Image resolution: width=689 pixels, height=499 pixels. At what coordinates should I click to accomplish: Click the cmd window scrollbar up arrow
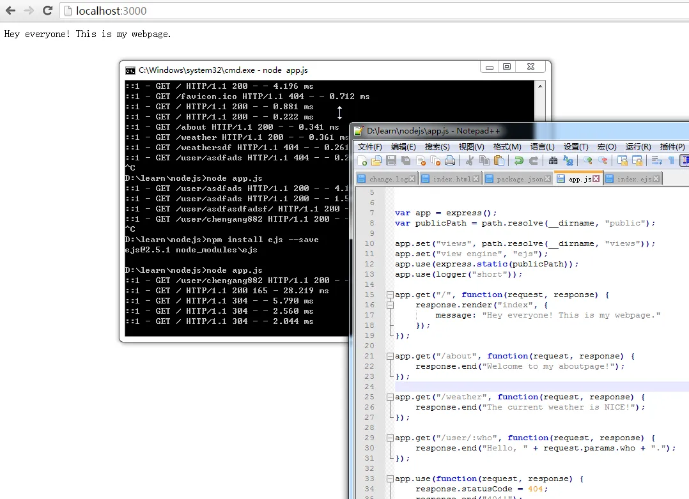tap(541, 86)
